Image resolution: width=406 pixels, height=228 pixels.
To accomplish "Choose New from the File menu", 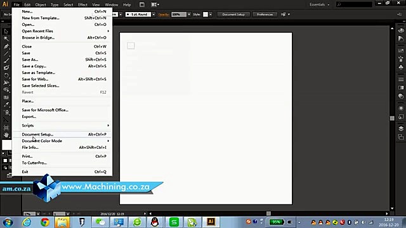I will point(62,11).
